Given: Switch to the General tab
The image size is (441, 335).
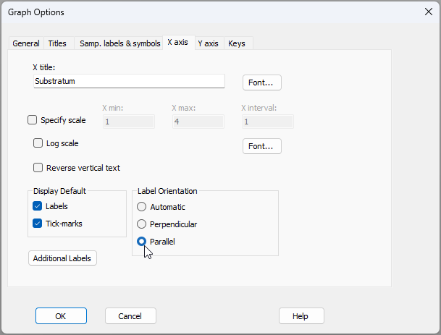Looking at the screenshot, I should pyautogui.click(x=26, y=43).
